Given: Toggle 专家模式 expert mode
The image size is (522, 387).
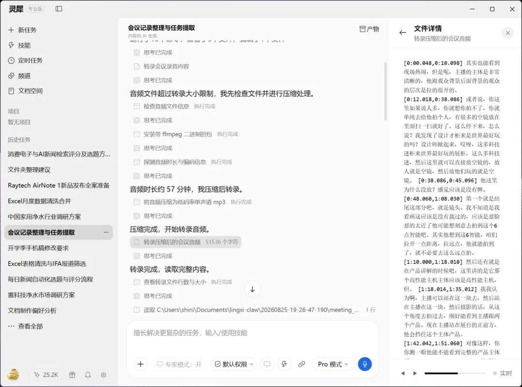Looking at the screenshot, I should pos(179,364).
